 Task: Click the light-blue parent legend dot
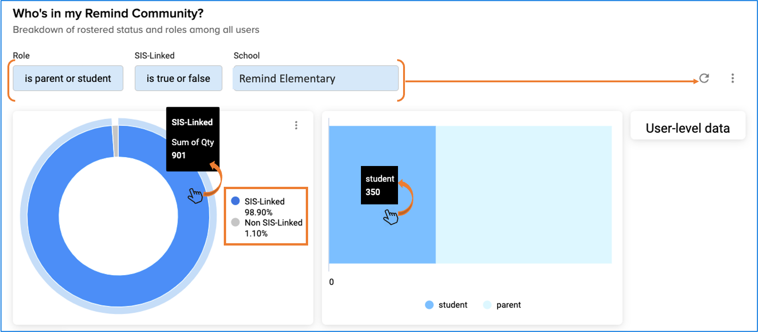click(487, 305)
